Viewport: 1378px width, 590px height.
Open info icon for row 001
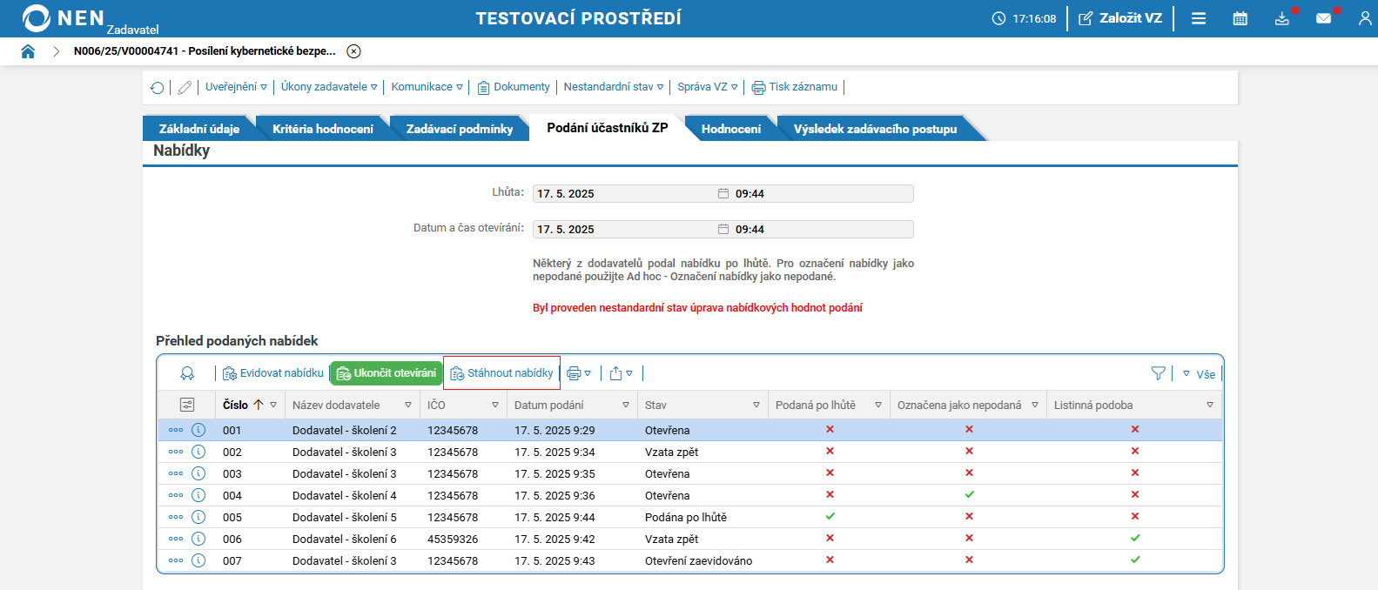[198, 430]
